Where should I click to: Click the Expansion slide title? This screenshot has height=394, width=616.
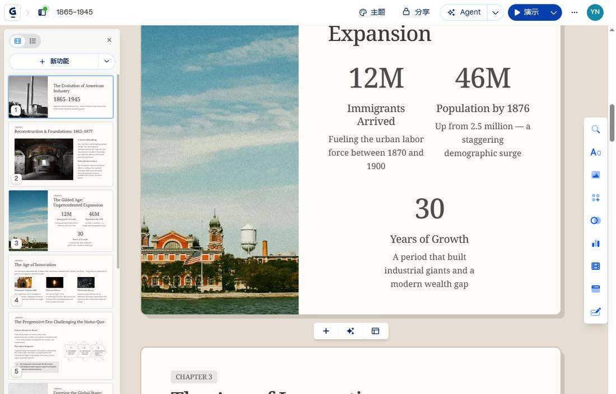click(x=380, y=34)
